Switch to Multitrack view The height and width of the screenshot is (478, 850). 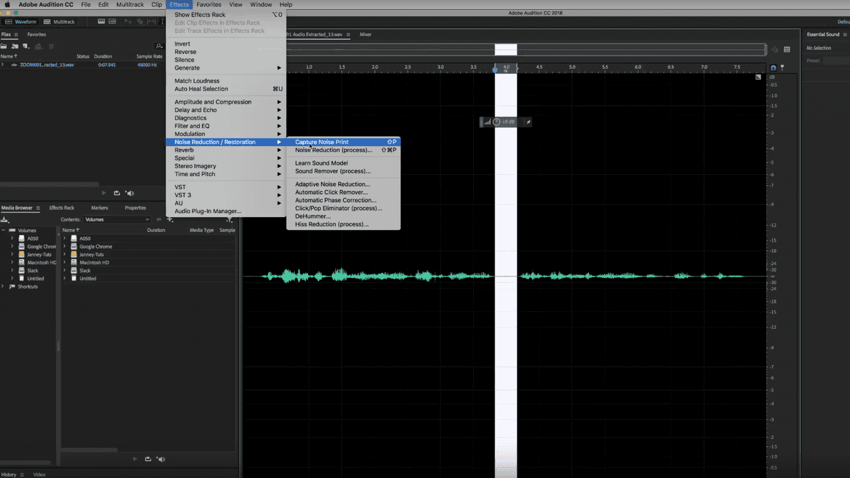(x=59, y=22)
